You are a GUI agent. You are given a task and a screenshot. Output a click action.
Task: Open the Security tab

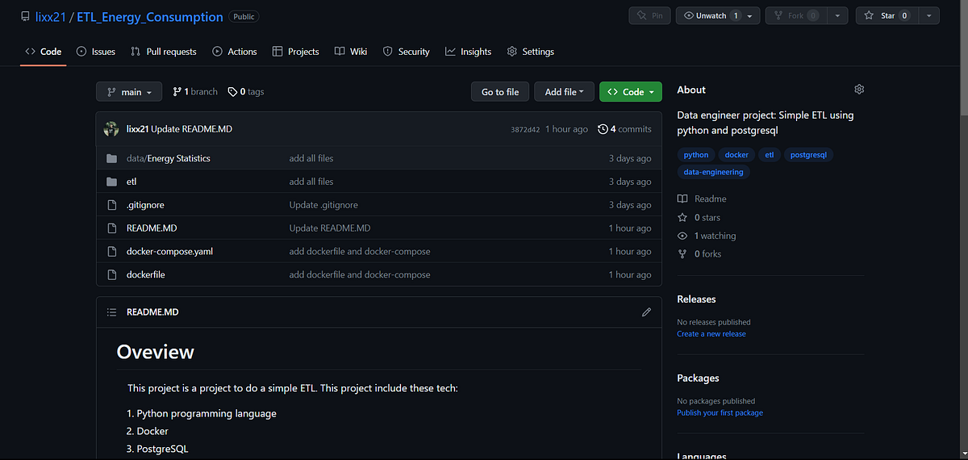click(x=407, y=52)
